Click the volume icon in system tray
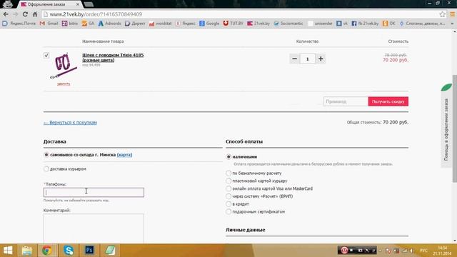This screenshot has height=257, width=457. tap(412, 251)
